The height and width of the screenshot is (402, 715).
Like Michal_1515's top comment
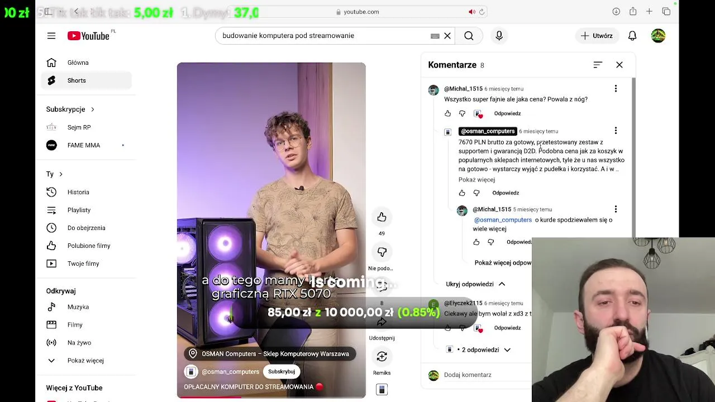point(447,113)
